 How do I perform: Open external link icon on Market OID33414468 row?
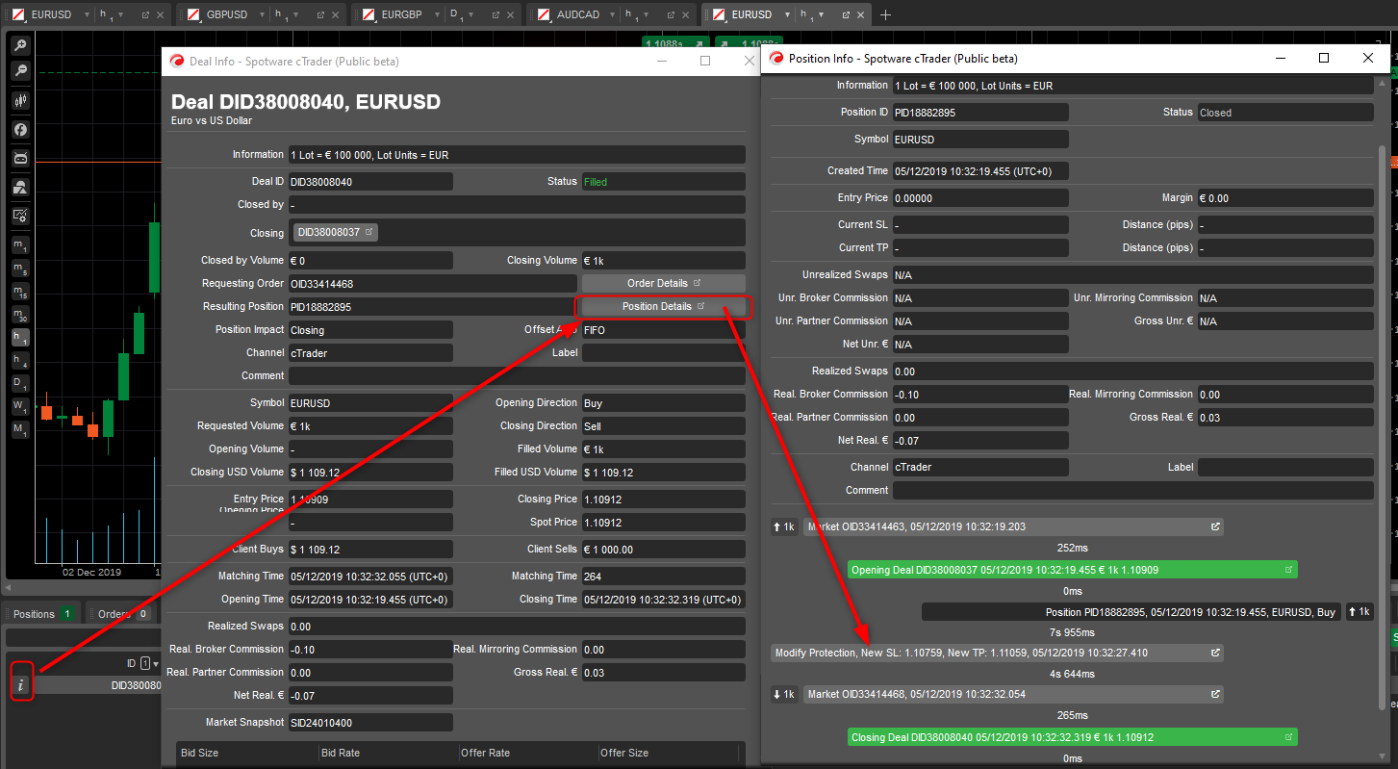pos(1215,694)
